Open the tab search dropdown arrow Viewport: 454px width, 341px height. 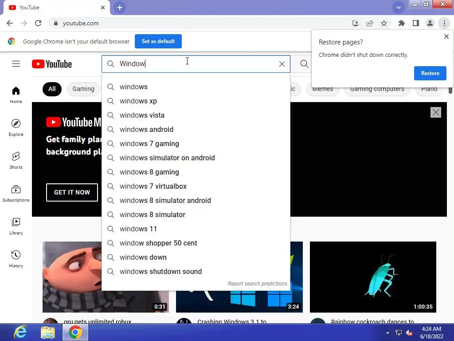point(399,8)
